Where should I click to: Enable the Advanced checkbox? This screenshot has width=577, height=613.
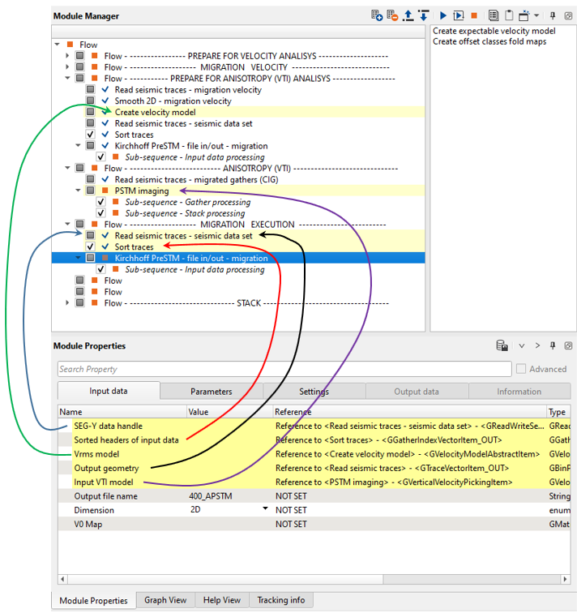coord(521,369)
